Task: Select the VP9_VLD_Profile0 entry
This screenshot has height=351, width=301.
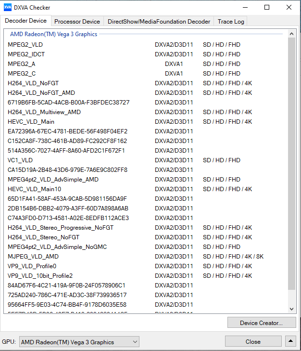Action: click(32, 266)
